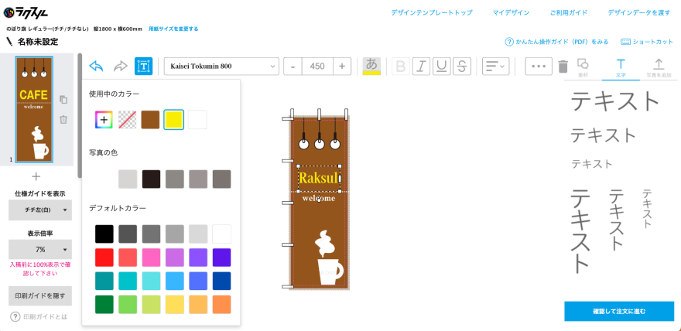Toggle italic formatting
This screenshot has width=681, height=331.
coord(421,67)
